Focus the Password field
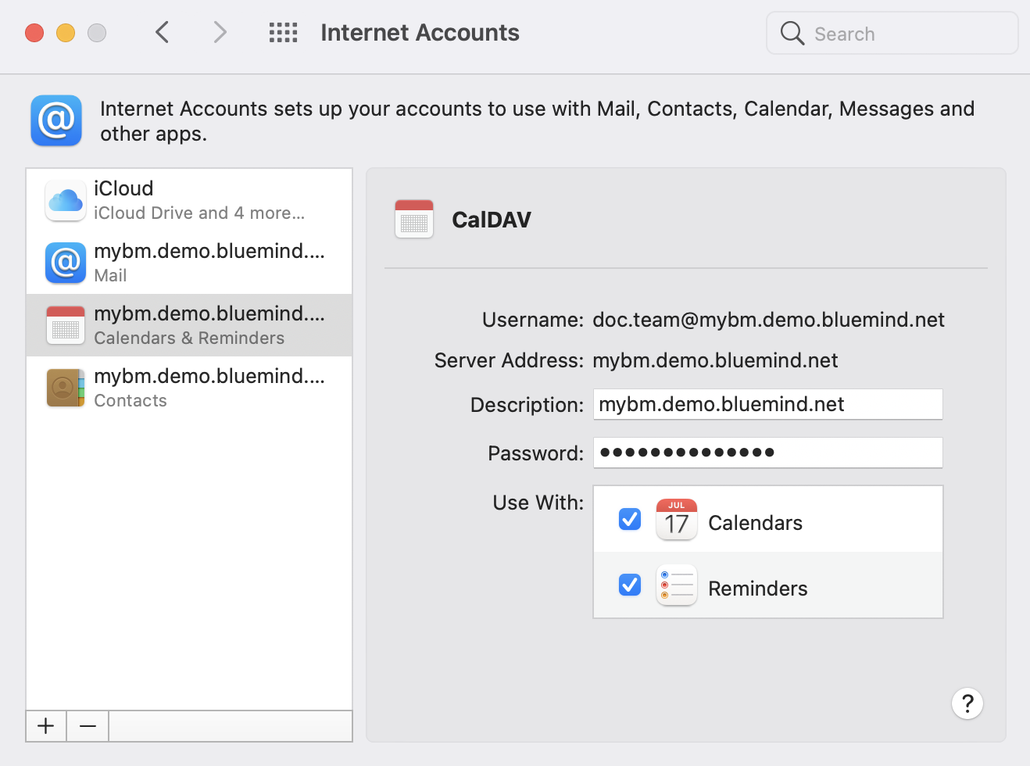 point(767,453)
